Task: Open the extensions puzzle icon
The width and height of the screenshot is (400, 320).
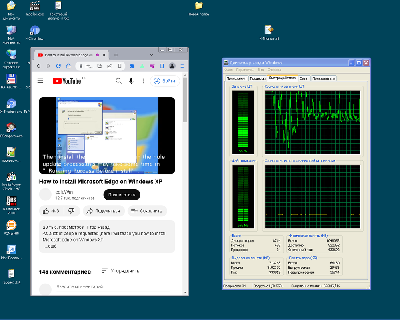Action: [132, 66]
